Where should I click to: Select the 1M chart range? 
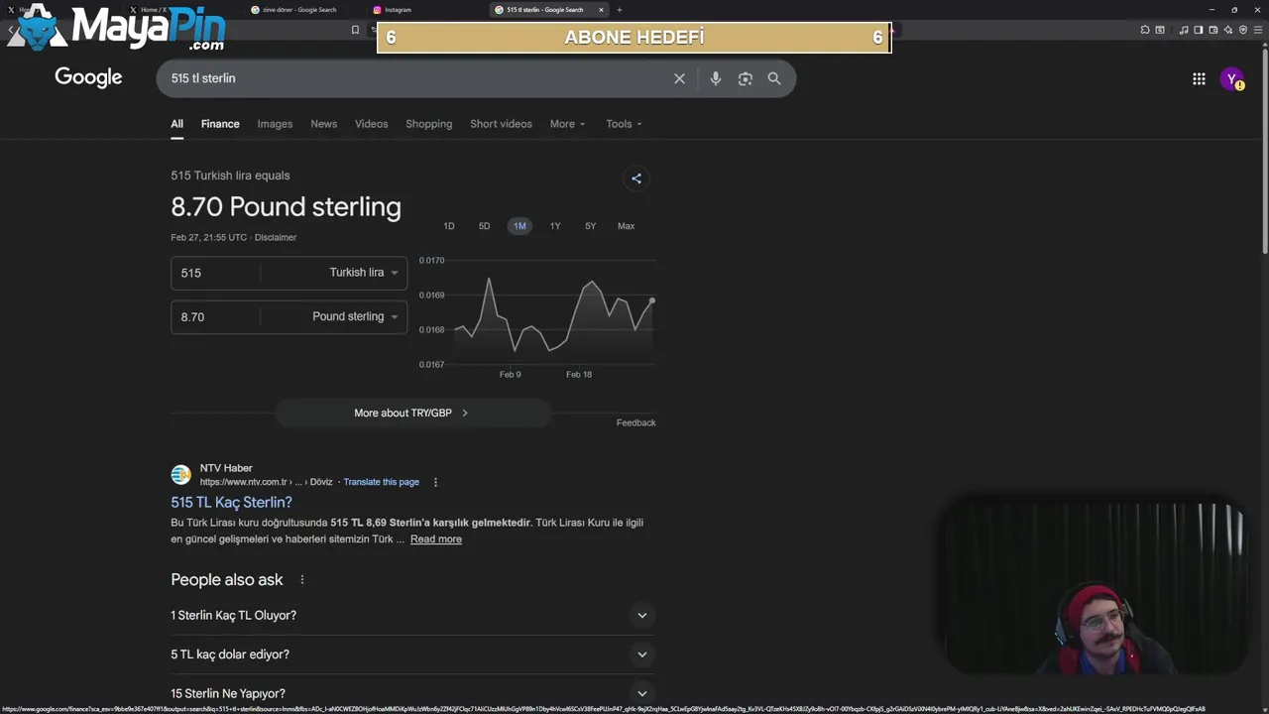(x=519, y=226)
